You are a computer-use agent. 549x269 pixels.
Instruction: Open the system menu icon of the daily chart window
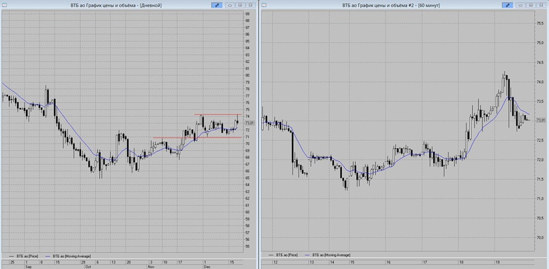4,5
